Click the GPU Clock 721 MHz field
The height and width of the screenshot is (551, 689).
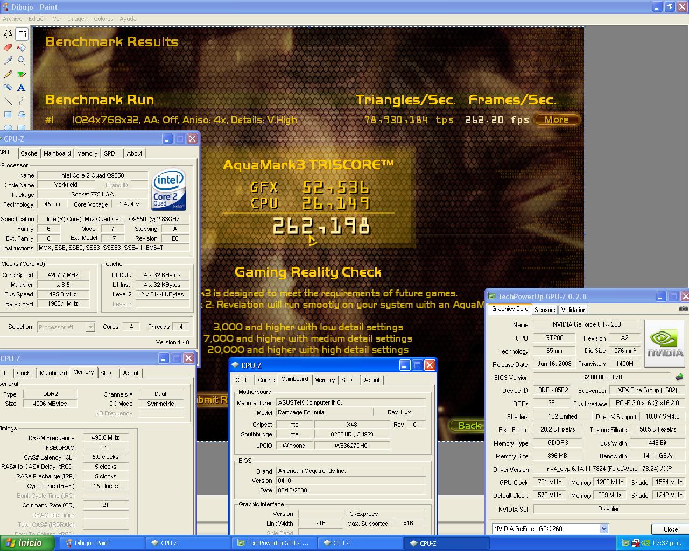549,482
